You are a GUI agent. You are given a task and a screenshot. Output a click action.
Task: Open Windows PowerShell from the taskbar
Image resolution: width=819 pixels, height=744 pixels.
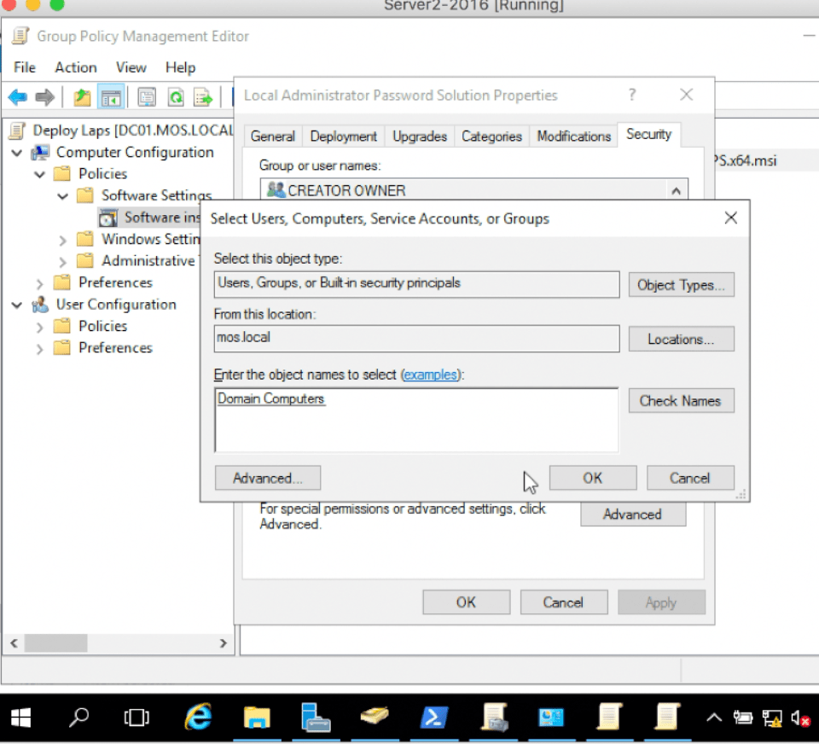point(433,717)
